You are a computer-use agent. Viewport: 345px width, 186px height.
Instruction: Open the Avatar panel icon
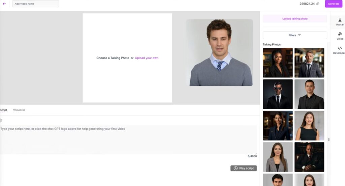coord(340,22)
